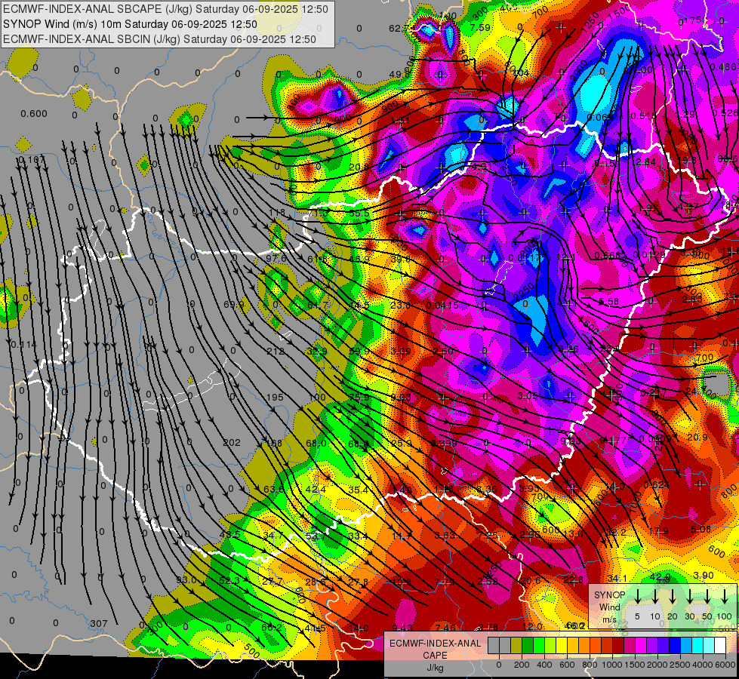Click the 2250 contour label
739x679 pixels.
click(524, 293)
